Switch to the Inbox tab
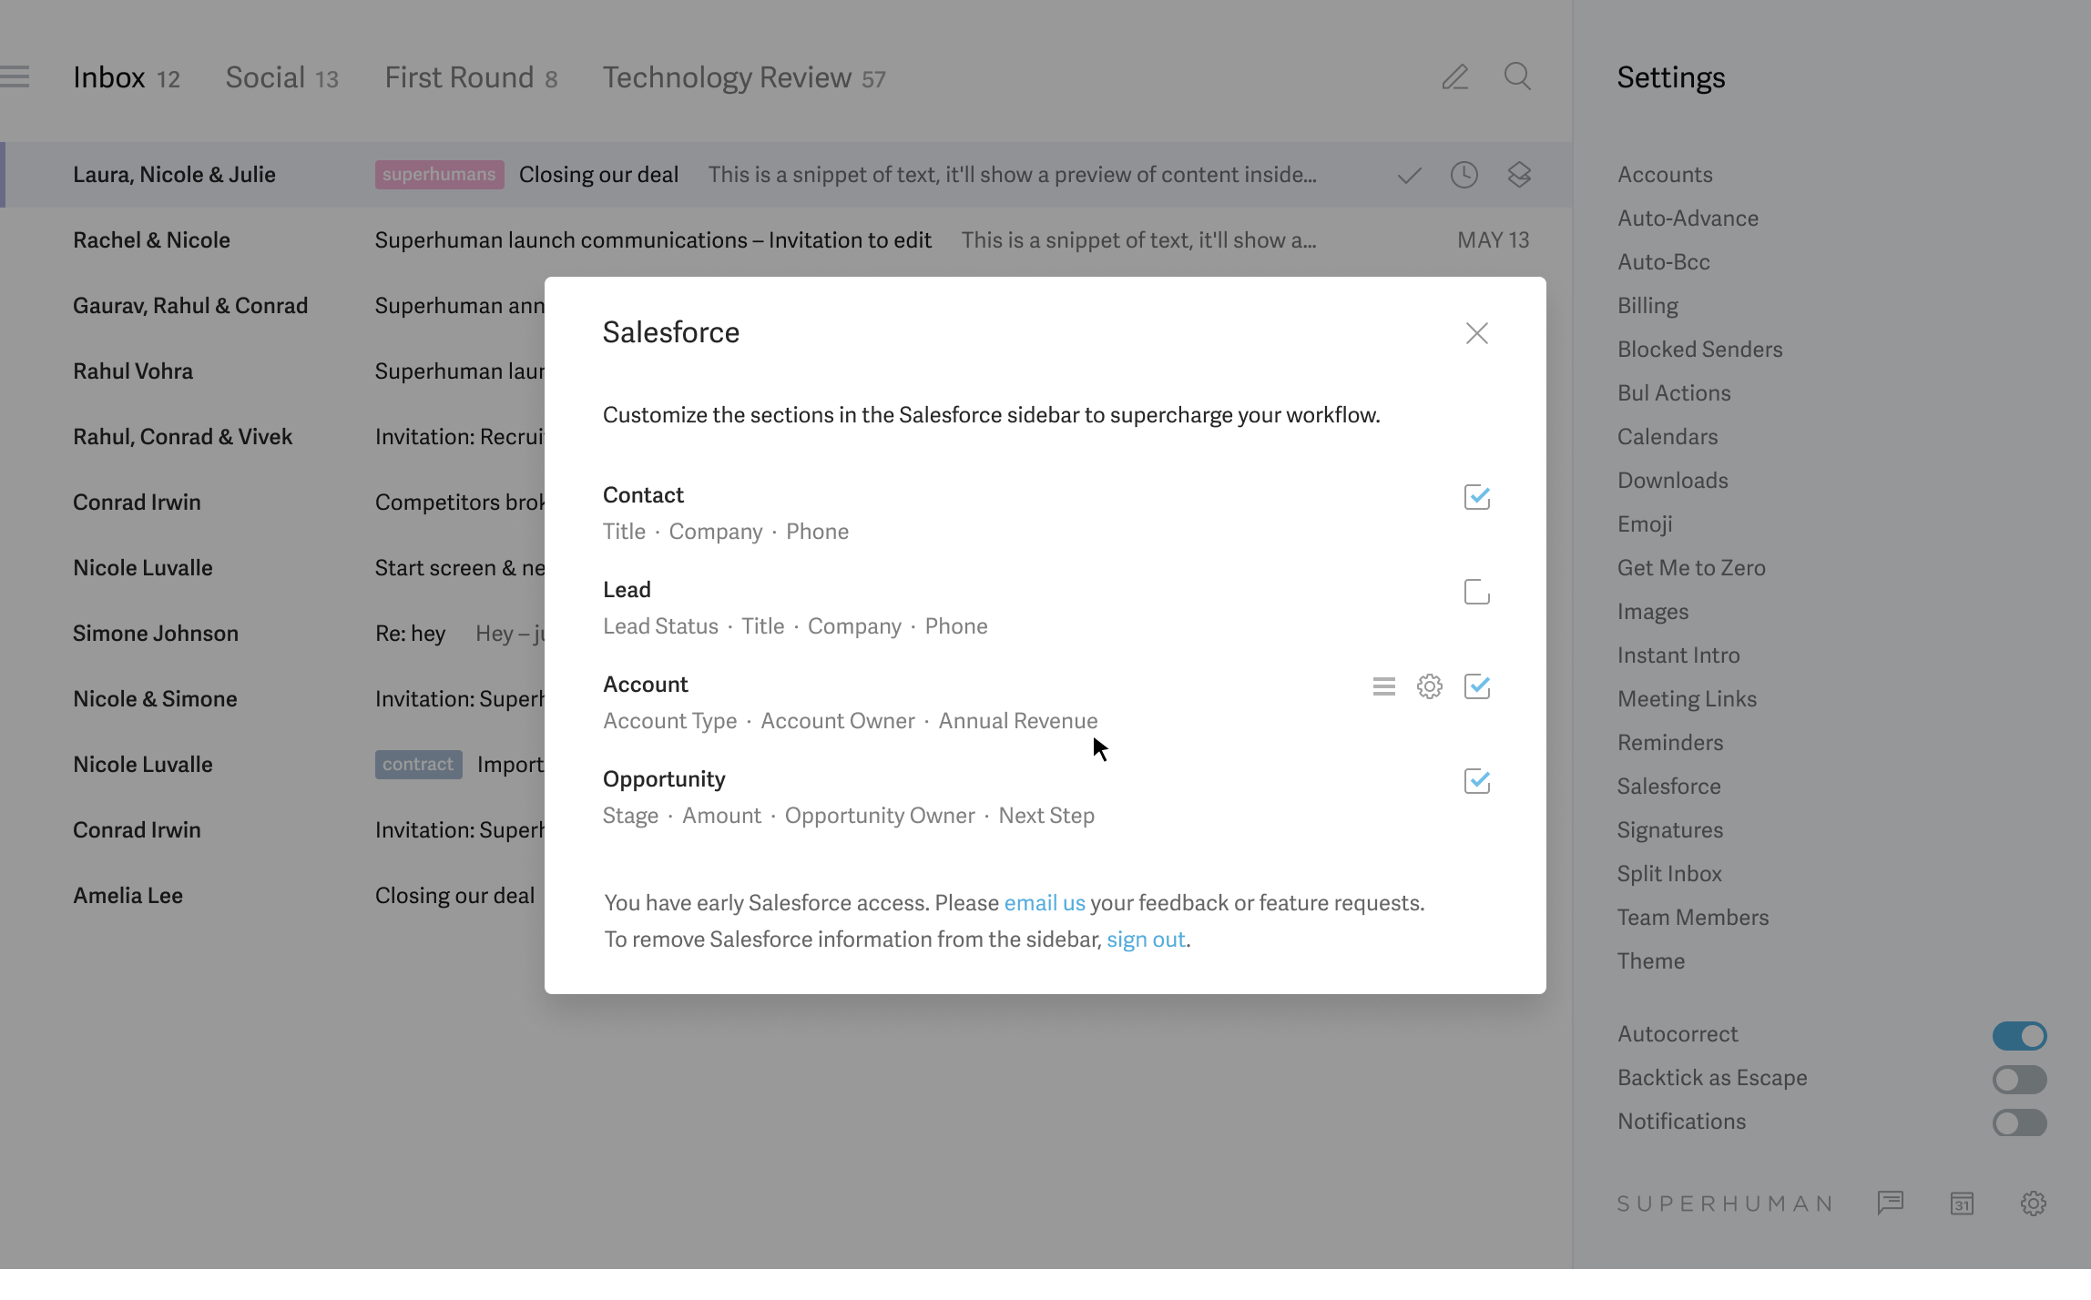The height and width of the screenshot is (1300, 2091). [127, 77]
